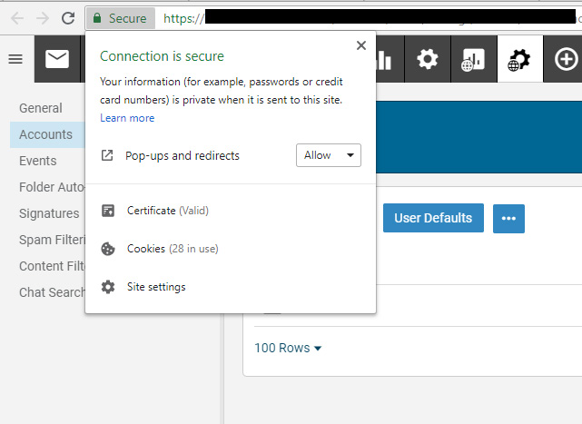The height and width of the screenshot is (424, 582).
Task: Open the Email envelope icon
Action: [x=57, y=59]
